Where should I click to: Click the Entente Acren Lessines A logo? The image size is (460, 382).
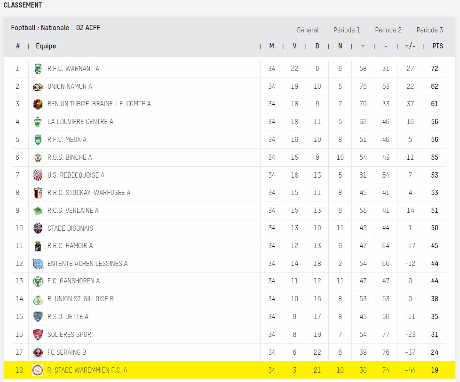pyautogui.click(x=38, y=264)
